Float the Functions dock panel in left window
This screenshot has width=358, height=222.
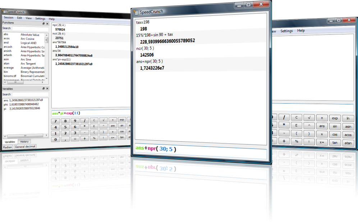click(x=43, y=24)
